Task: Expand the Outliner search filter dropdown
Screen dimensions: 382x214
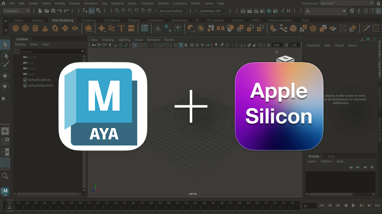Action: (x=83, y=51)
